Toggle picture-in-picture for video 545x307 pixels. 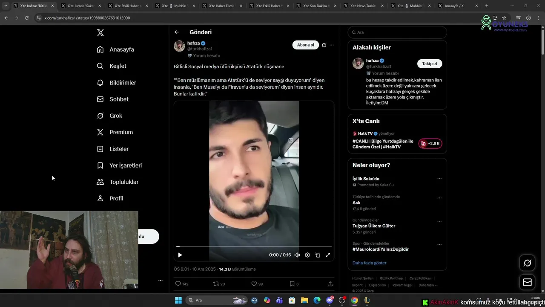318,255
